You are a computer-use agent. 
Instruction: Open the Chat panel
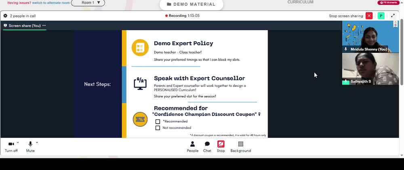[207, 147]
